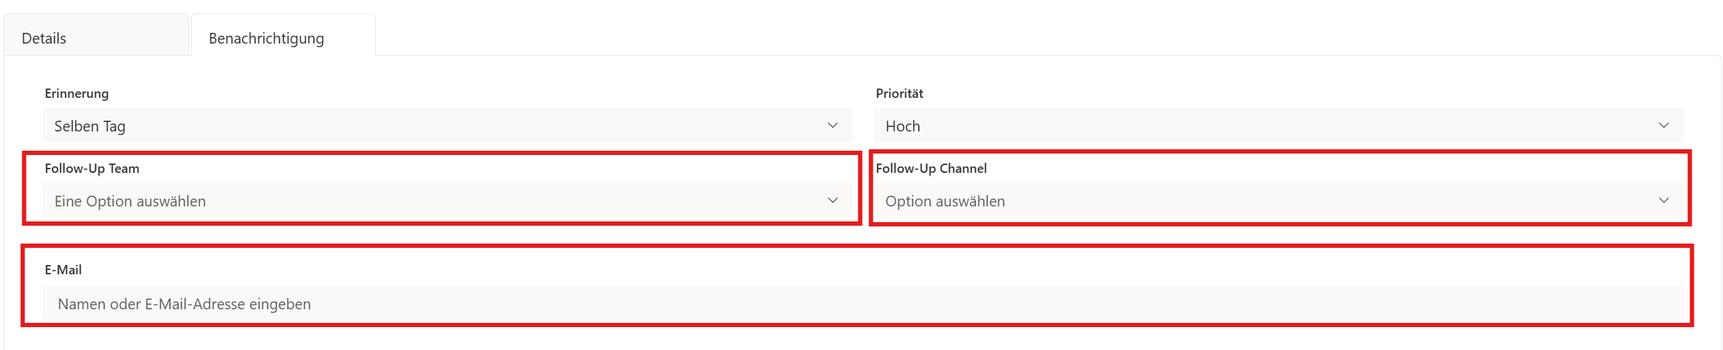1723x350 pixels.
Task: Click the 'Hoch' selected priority text
Action: [x=903, y=126]
